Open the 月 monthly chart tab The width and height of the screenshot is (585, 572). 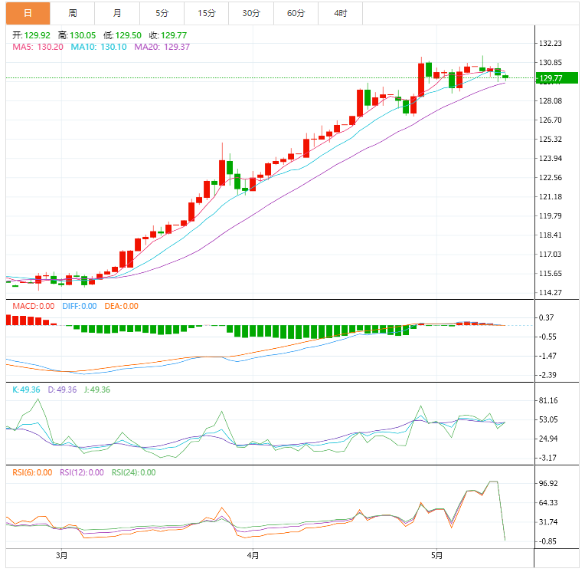pos(116,13)
